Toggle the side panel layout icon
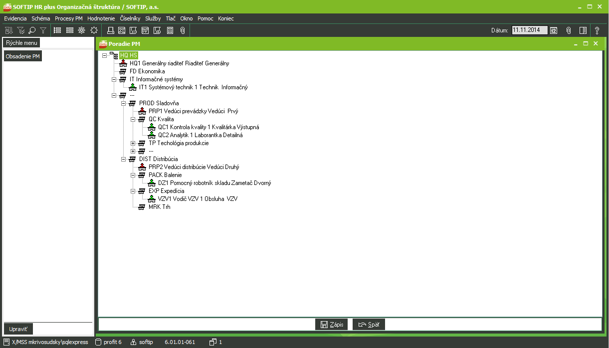The image size is (609, 348). 583,30
